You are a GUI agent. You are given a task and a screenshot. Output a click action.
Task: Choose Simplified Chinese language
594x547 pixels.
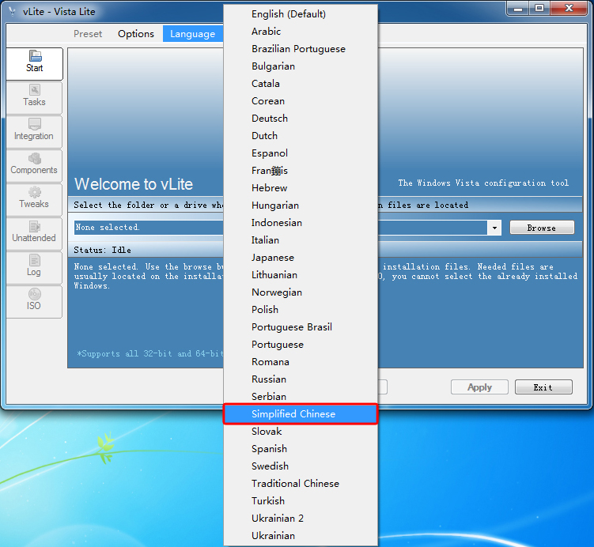(301, 414)
